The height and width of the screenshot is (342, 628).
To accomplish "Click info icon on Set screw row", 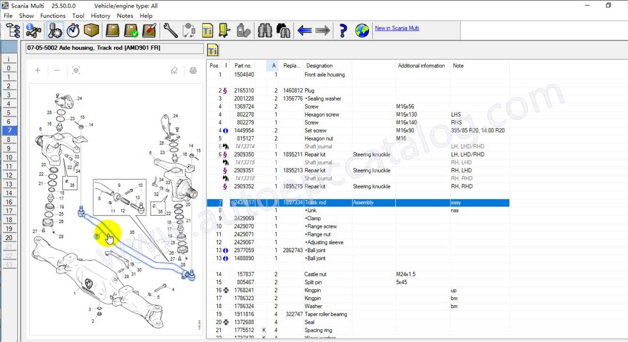I will pos(225,131).
